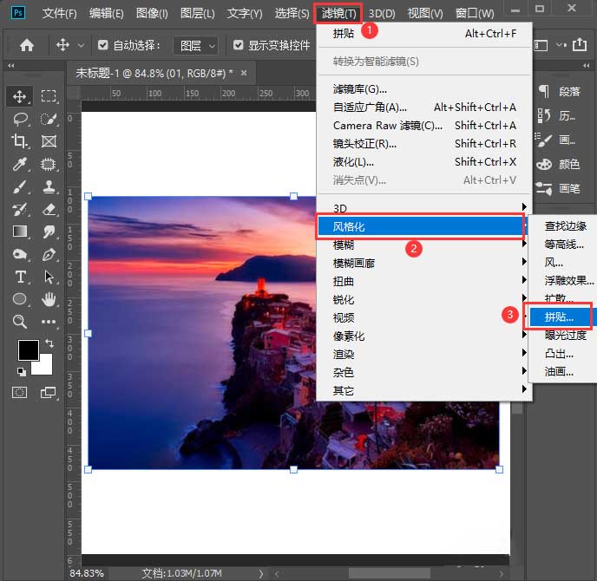
Task: Close the 未标题-1 document tab
Action: coord(244,73)
